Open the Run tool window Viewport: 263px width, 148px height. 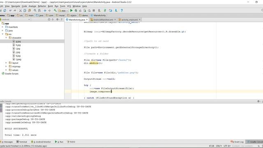[x=59, y=142]
